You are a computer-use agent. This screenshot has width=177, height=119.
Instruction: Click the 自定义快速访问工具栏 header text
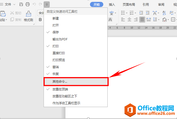62,12
